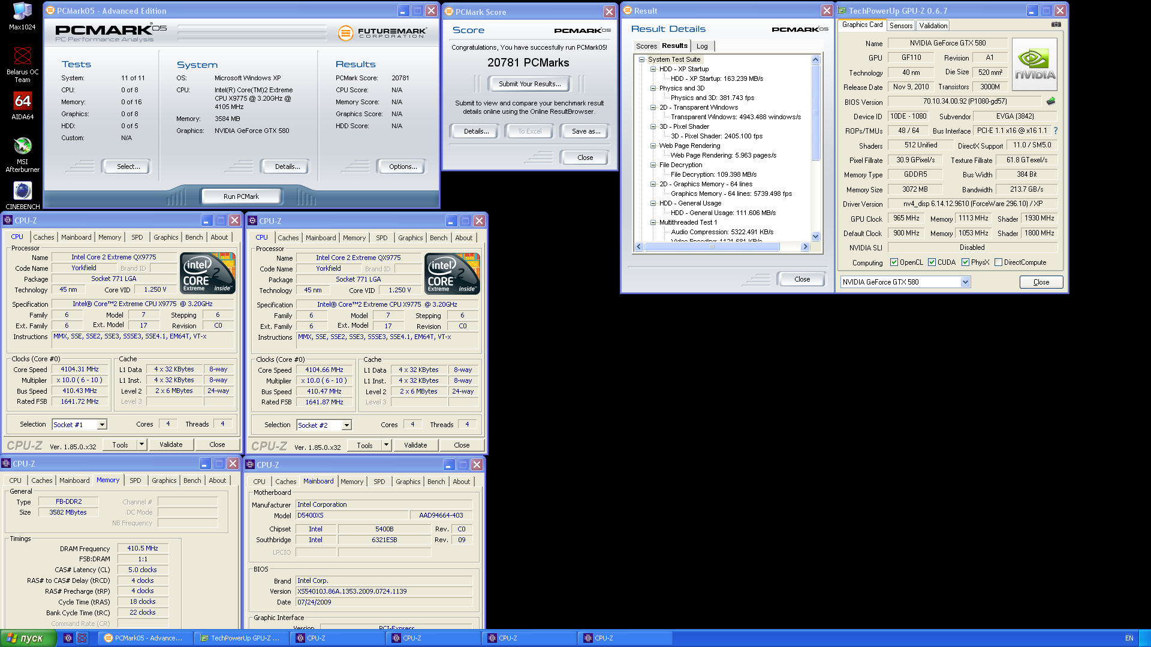Viewport: 1151px width, 647px height.
Task: Collapse the 2D - Transparent Windows node
Action: 653,107
